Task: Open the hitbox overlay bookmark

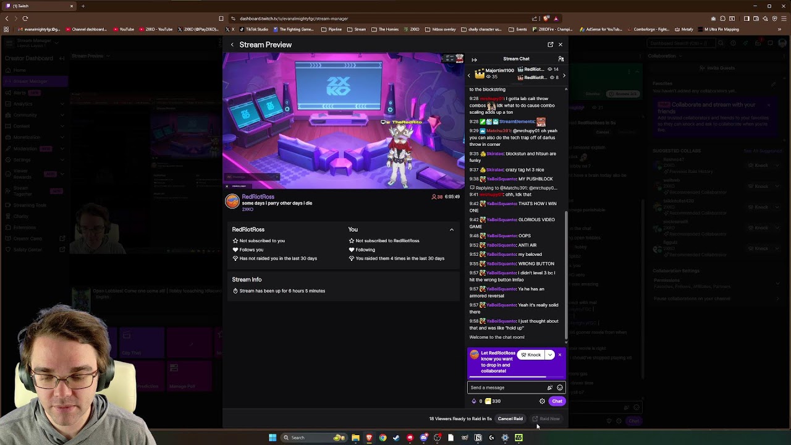Action: coord(441,29)
